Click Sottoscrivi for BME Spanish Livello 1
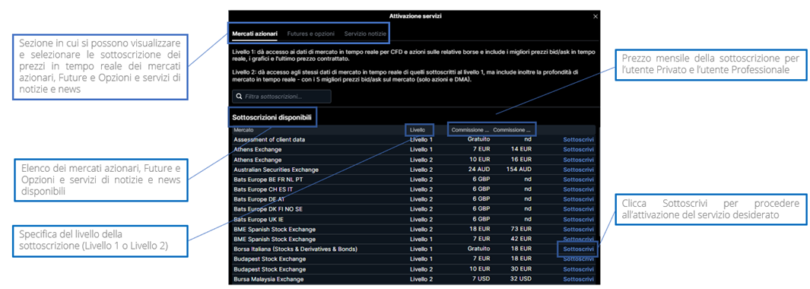This screenshot has height=289, width=810. point(579,240)
